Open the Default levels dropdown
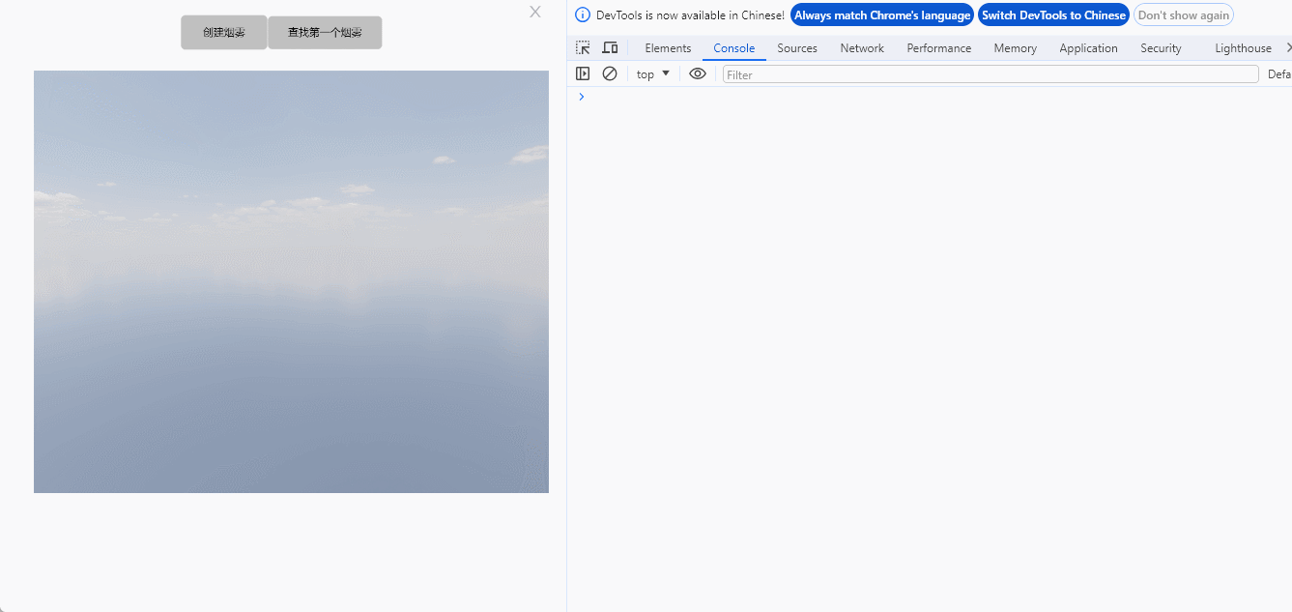 1278,74
